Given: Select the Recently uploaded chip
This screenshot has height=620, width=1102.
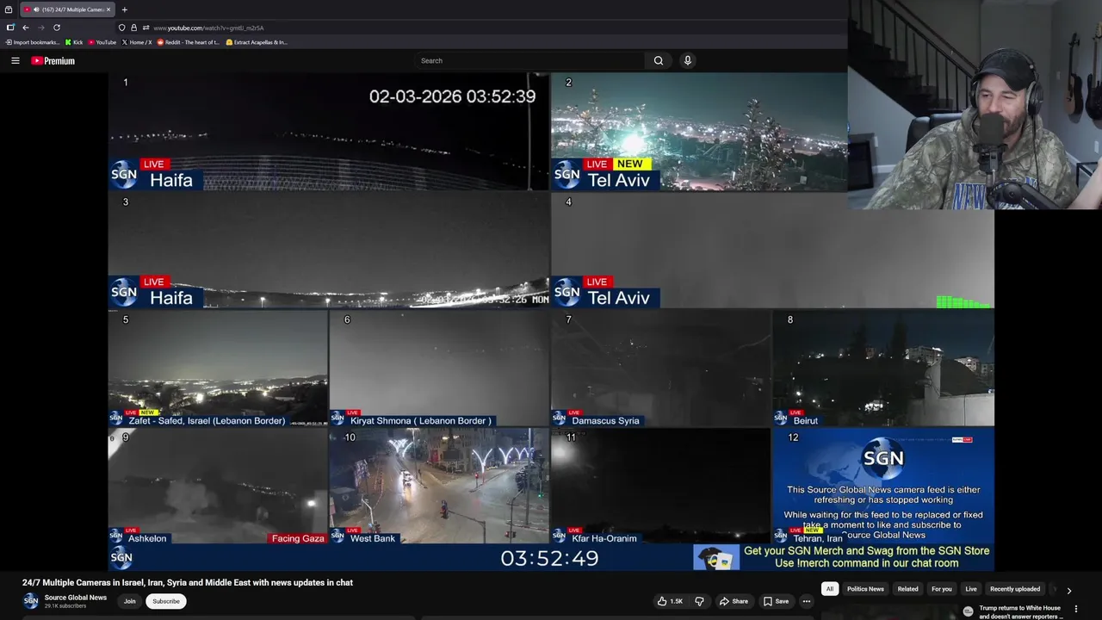Looking at the screenshot, I should click(1015, 589).
